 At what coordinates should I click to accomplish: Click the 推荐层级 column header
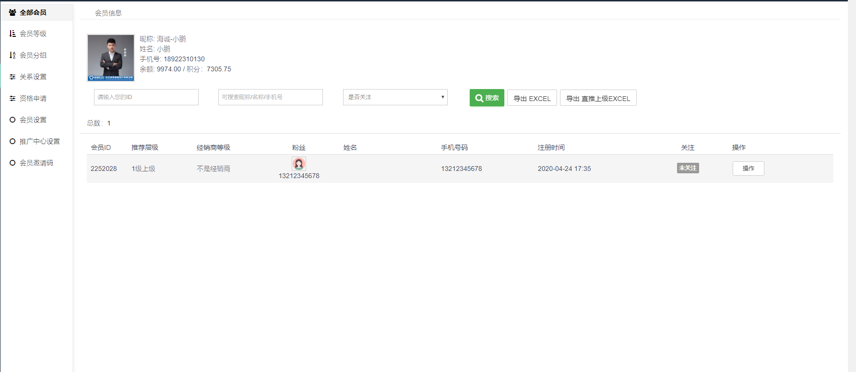click(x=145, y=147)
